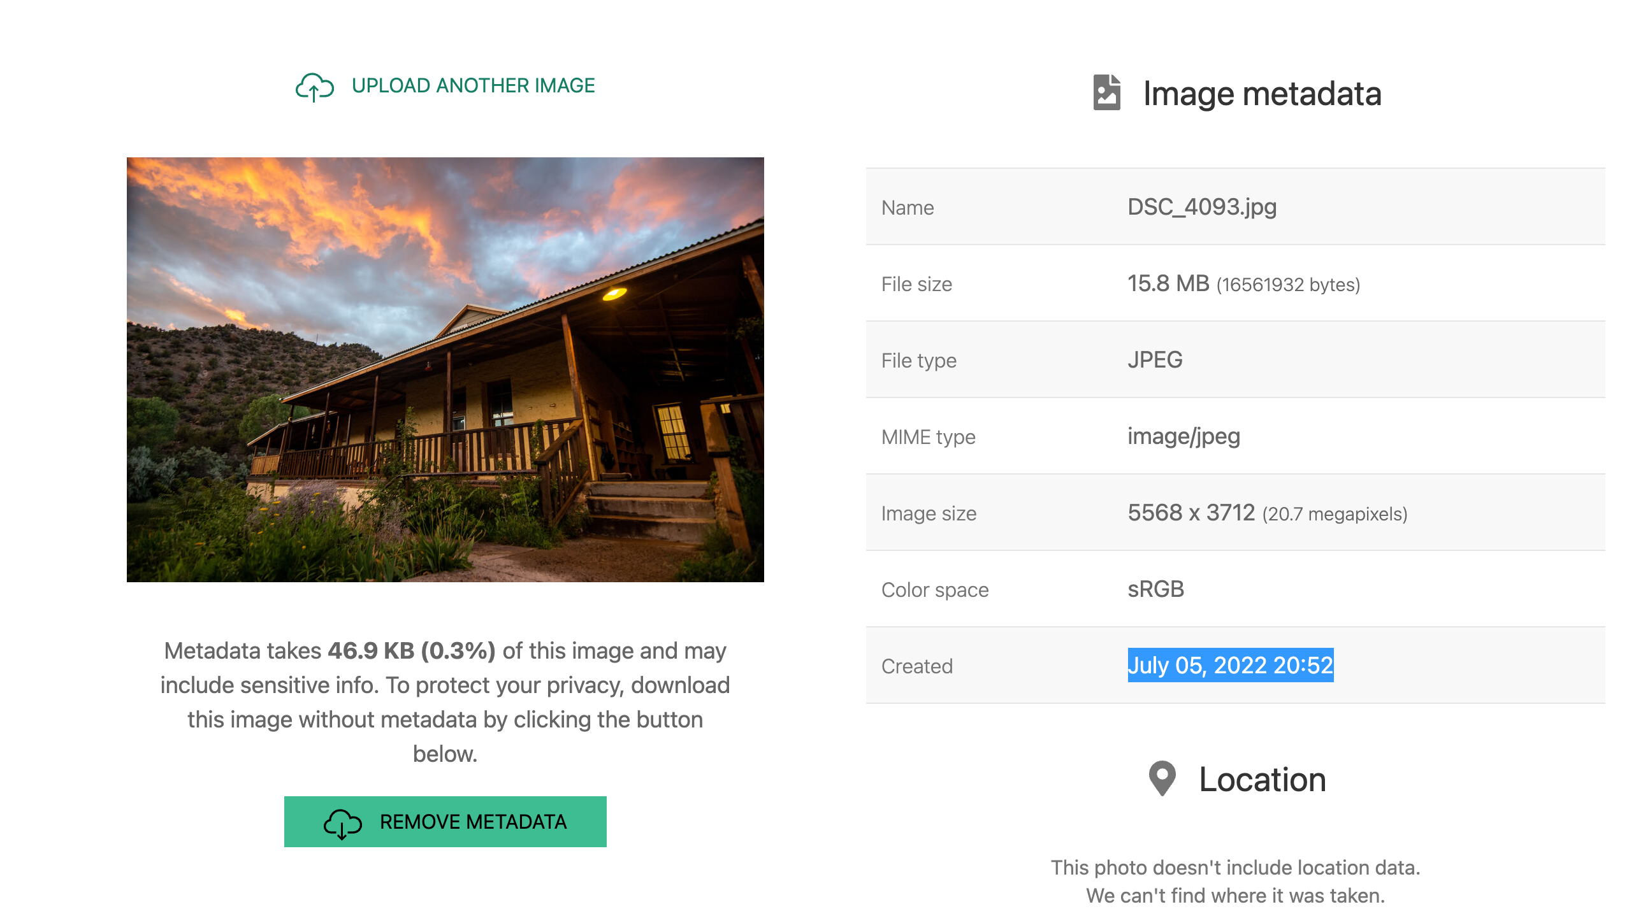Click the uploaded house photo thumbnail
This screenshot has width=1643, height=916.
tap(445, 369)
